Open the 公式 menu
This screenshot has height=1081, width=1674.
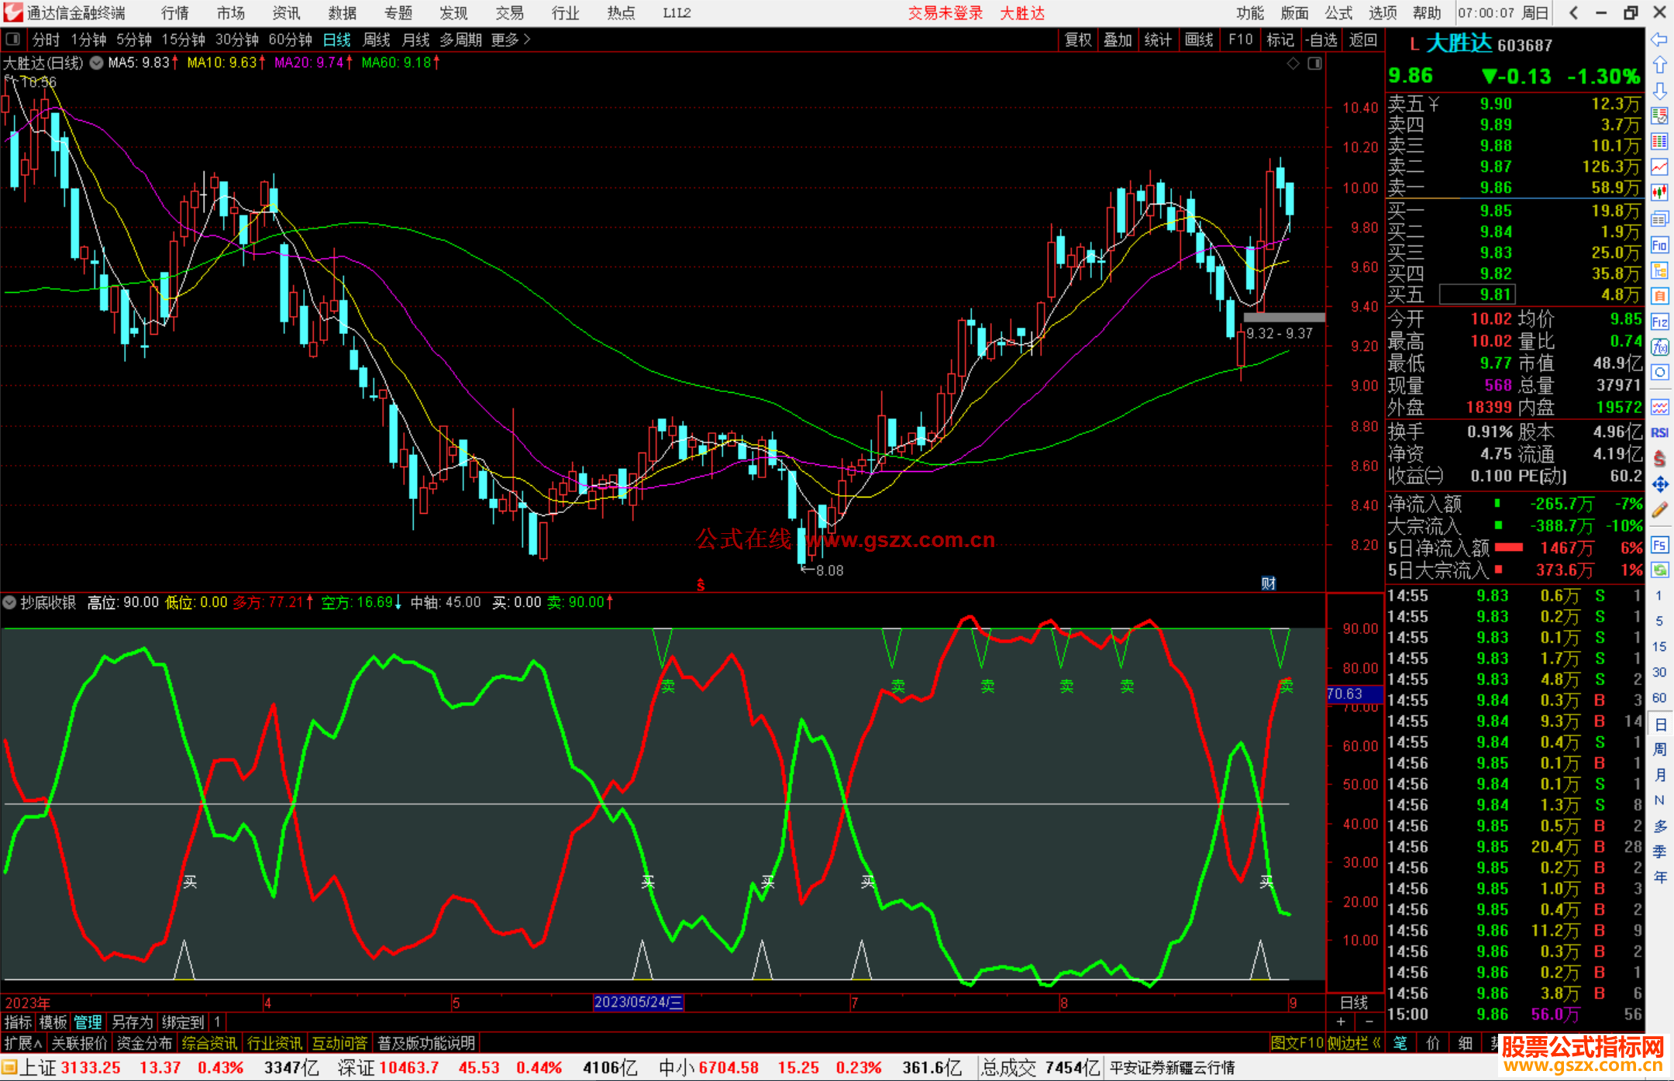pyautogui.click(x=1338, y=13)
